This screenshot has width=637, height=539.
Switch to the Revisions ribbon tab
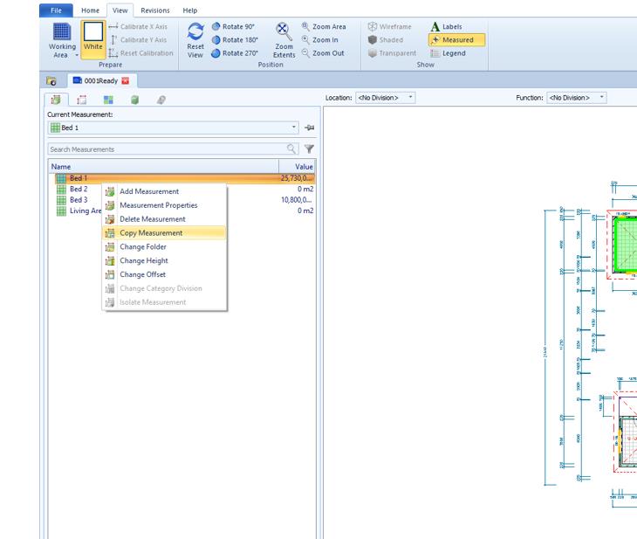coord(155,10)
